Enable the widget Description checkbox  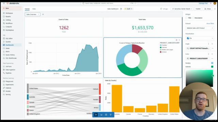coord(193,18)
